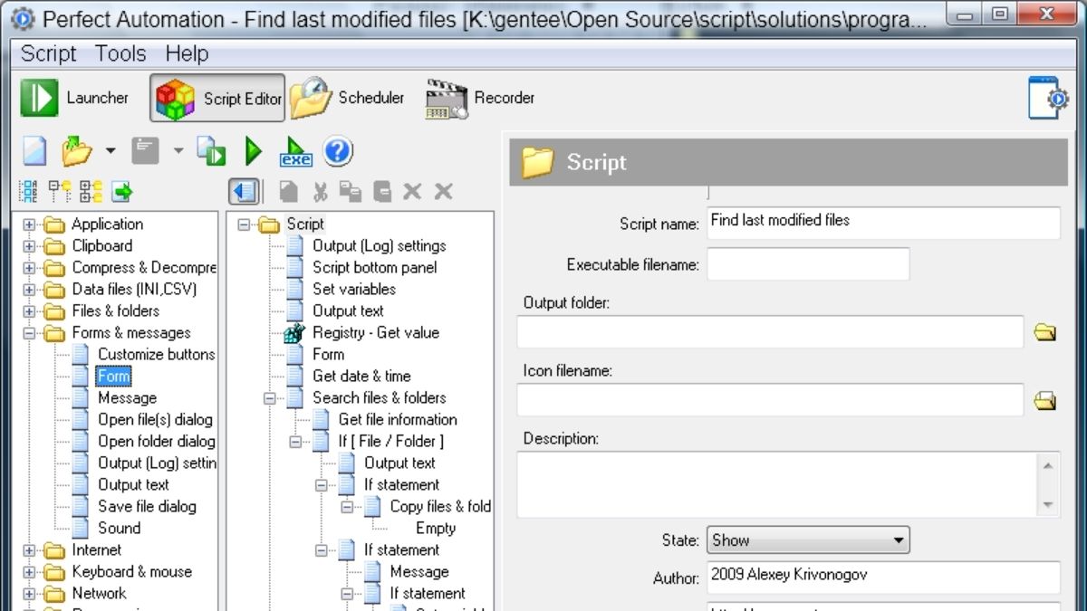
Task: Click the new script page icon
Action: click(x=35, y=151)
